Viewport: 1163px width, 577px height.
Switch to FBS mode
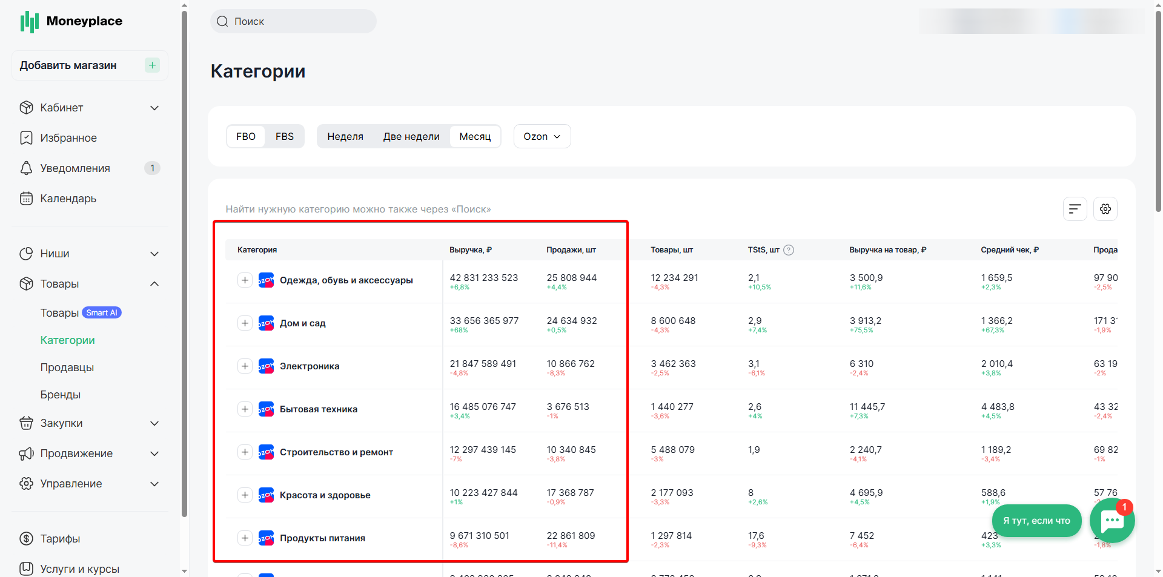(x=284, y=136)
